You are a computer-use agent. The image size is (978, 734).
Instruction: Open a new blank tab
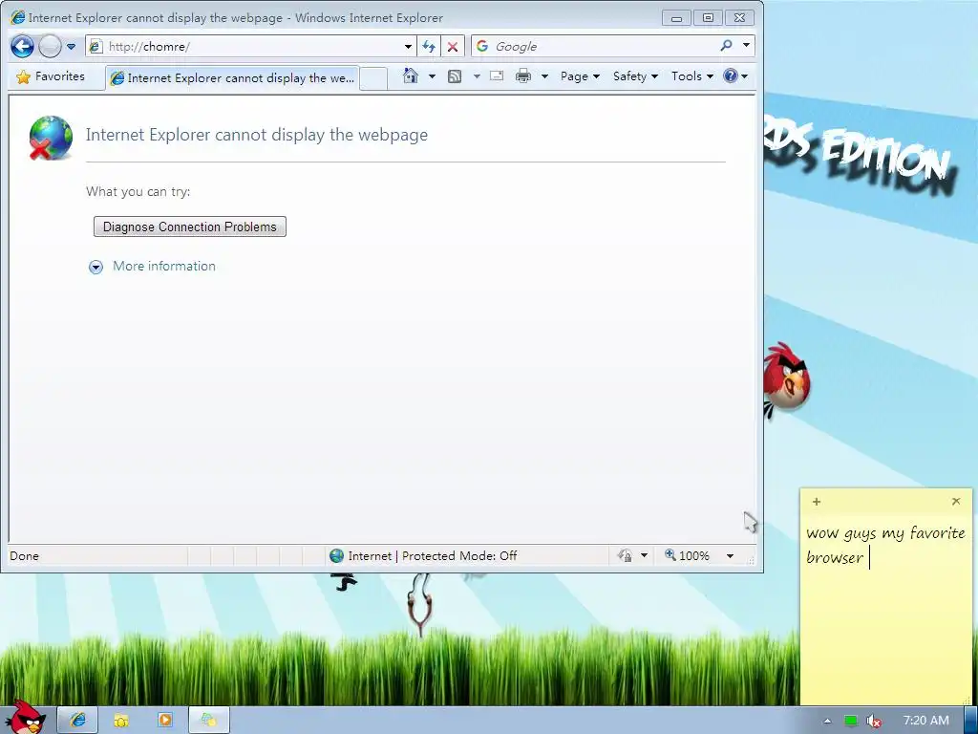pos(373,78)
